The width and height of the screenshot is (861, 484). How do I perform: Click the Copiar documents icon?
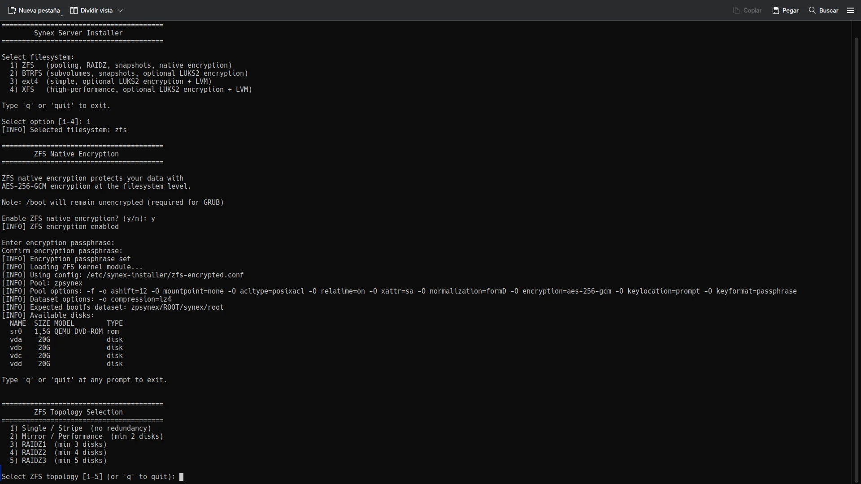coord(736,10)
